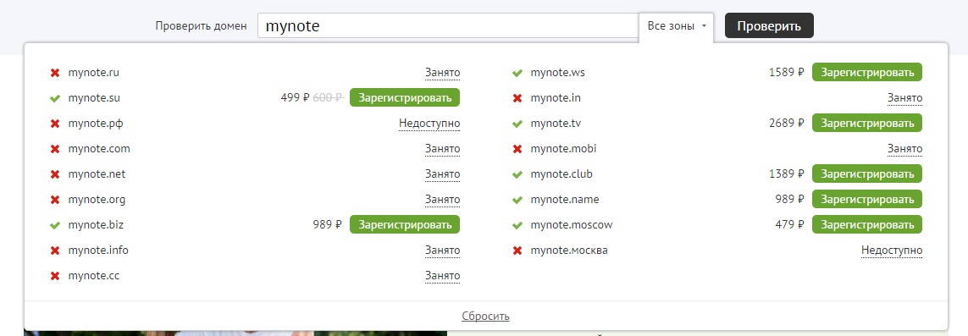
Task: Select the mynote.mobi domain name text
Action: tap(563, 149)
